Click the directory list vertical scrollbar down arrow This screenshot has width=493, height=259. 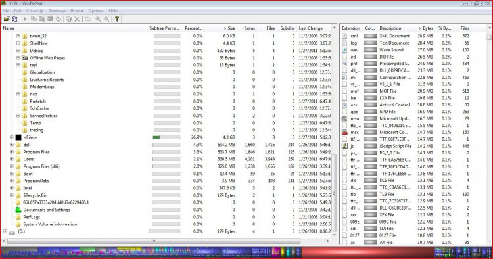(x=334, y=235)
